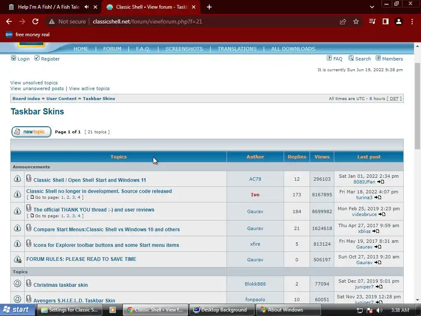This screenshot has height=316, width=421.
Task: Mute the Help I'm A Fish tab audio
Action: pyautogui.click(x=86, y=7)
